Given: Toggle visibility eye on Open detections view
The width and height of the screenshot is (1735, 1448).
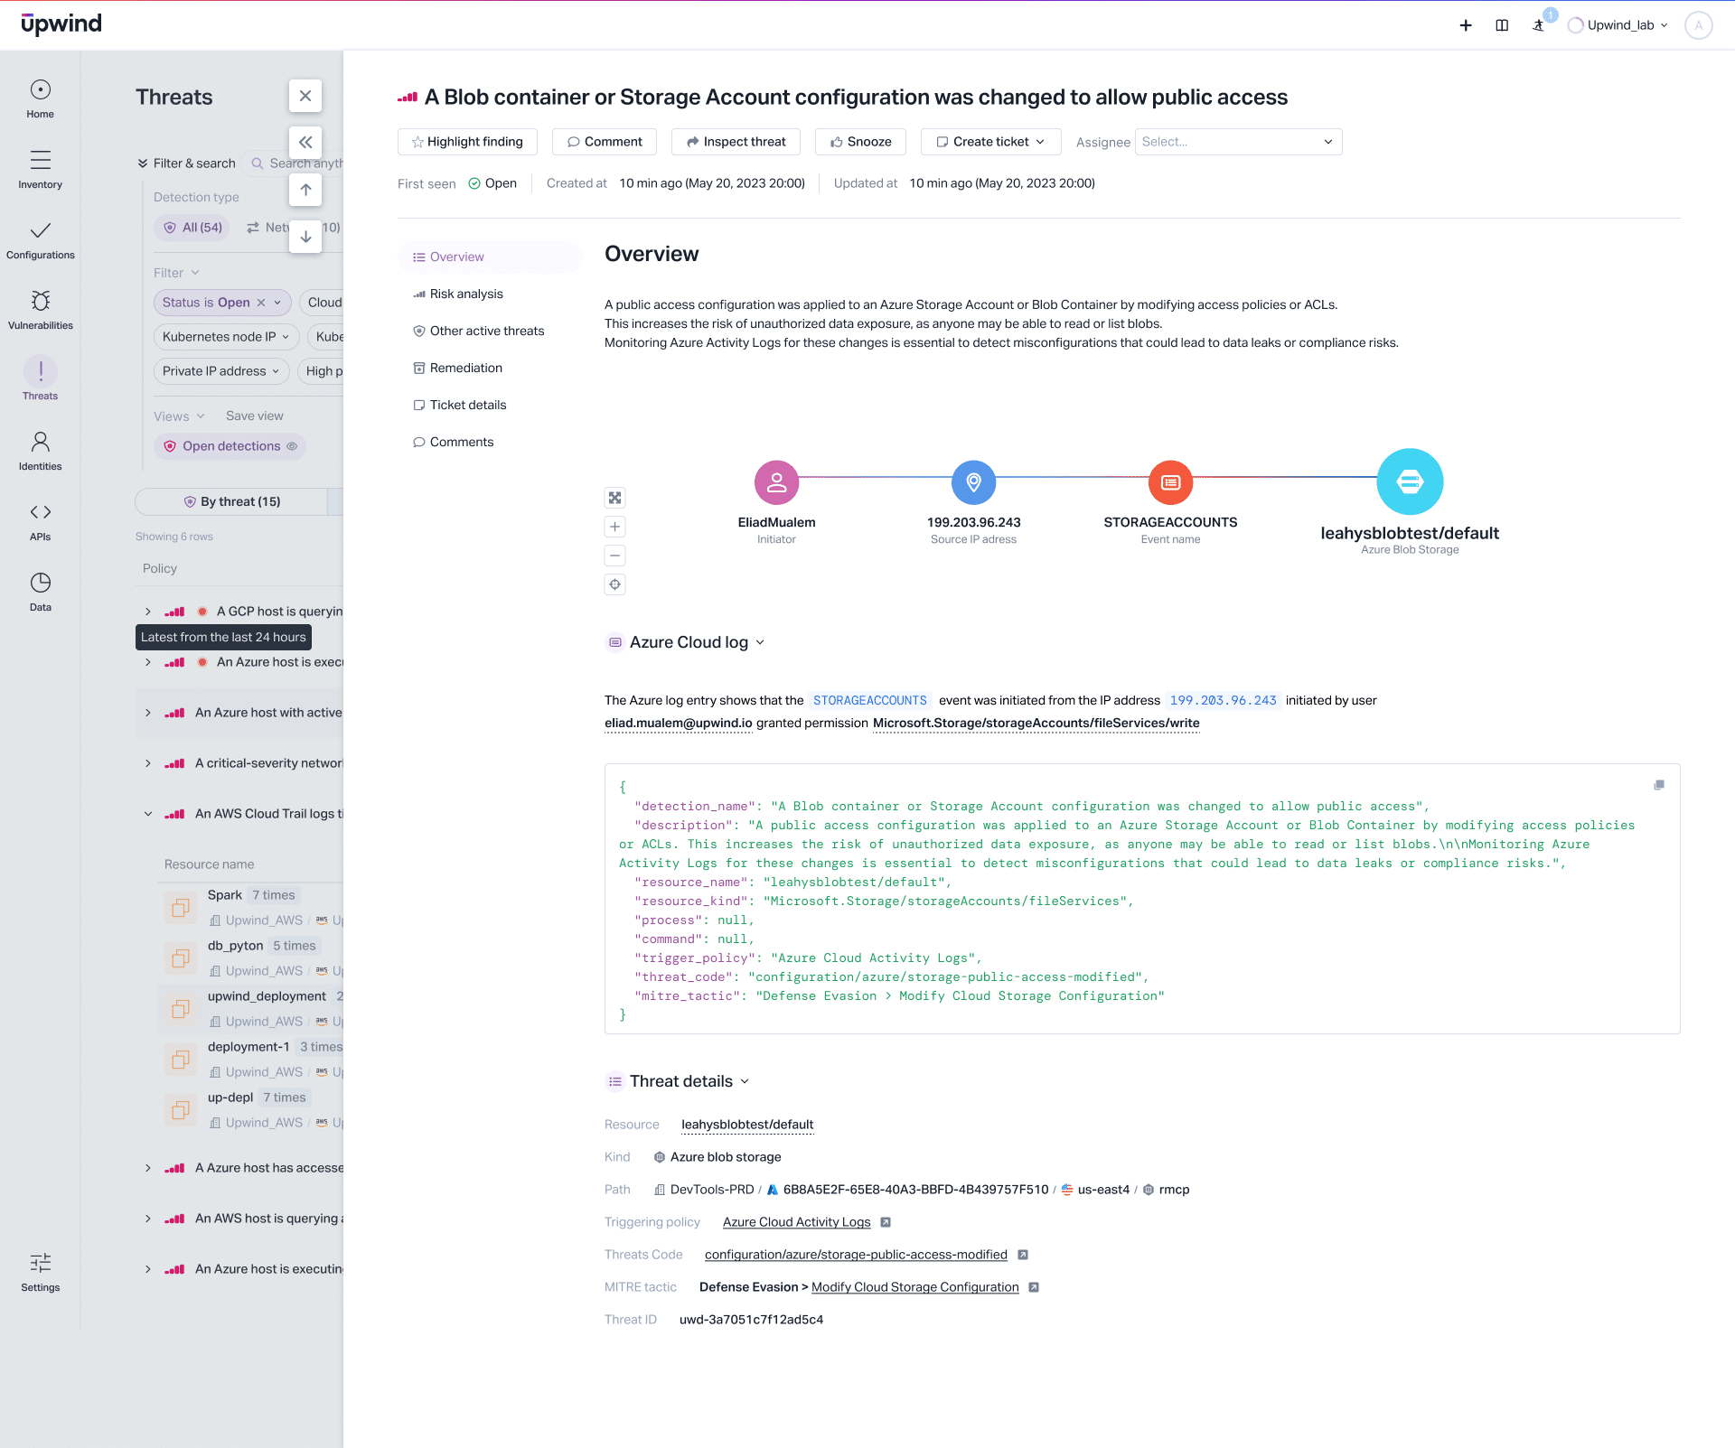Looking at the screenshot, I should pyautogui.click(x=292, y=446).
